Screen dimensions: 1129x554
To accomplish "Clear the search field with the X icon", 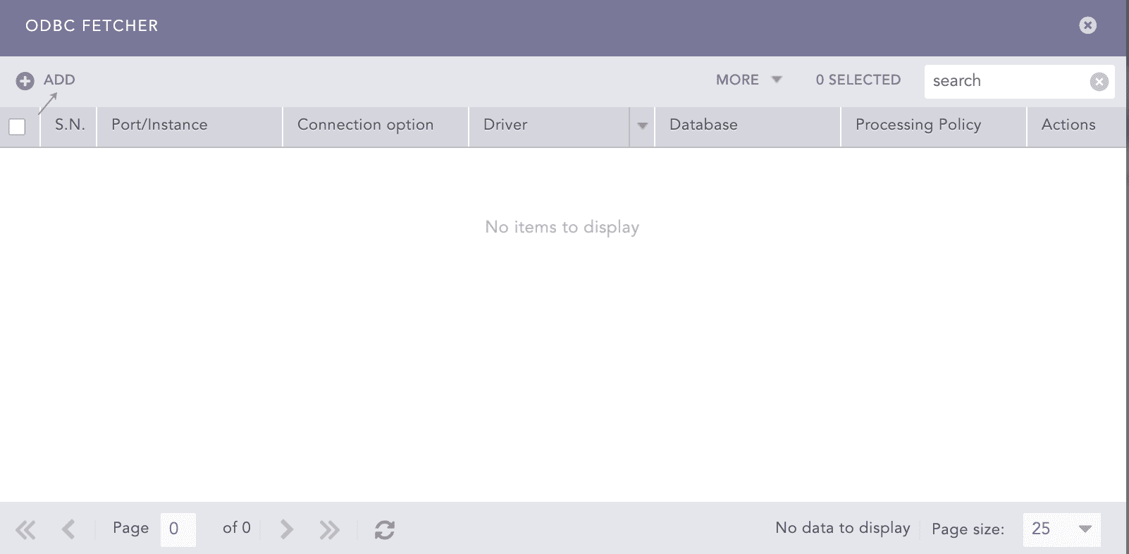I will (1099, 82).
